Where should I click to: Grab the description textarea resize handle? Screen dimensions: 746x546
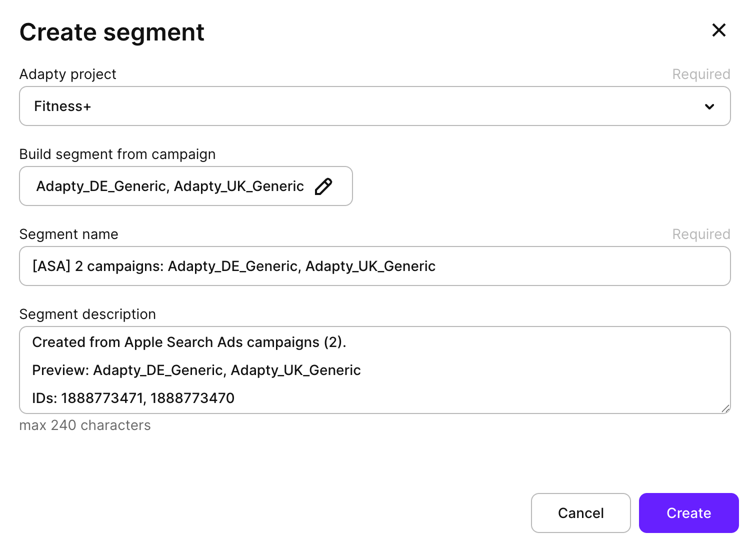click(x=725, y=408)
